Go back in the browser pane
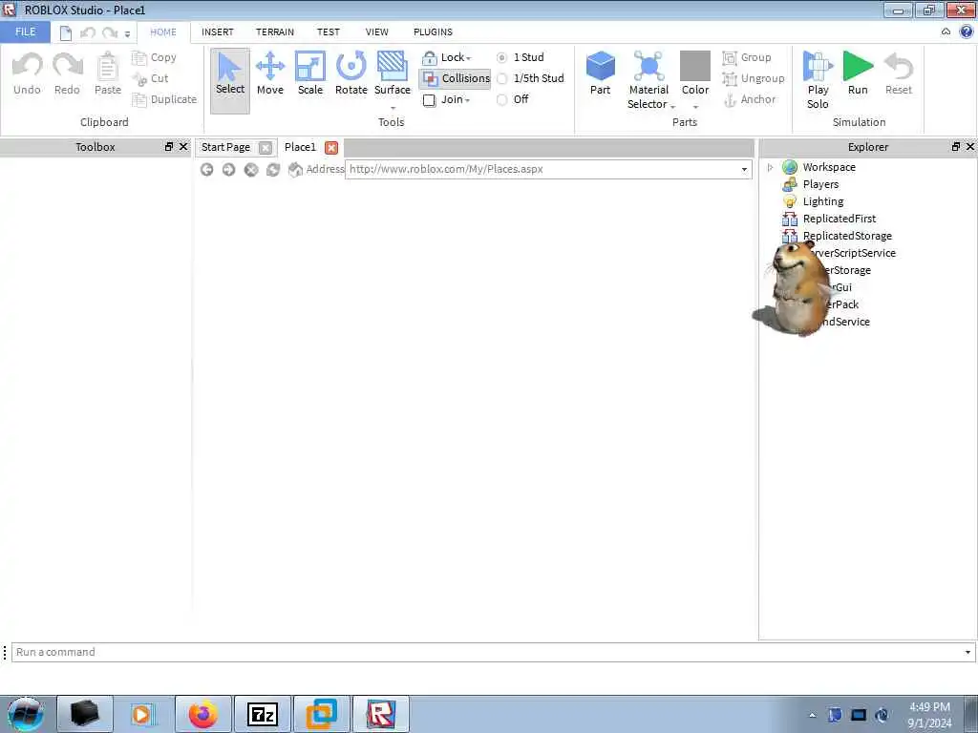The image size is (978, 733). [207, 170]
